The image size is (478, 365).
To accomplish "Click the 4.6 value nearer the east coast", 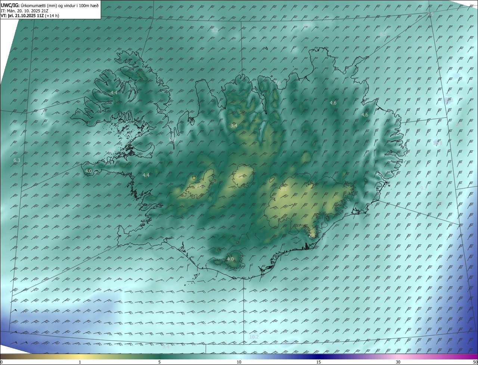I will pos(365,115).
